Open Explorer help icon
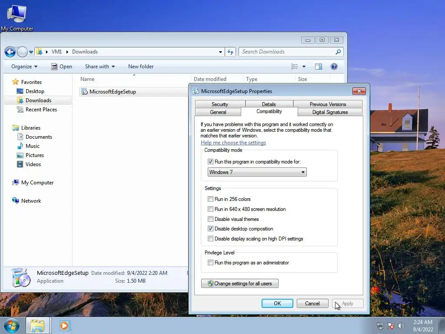 (334, 67)
